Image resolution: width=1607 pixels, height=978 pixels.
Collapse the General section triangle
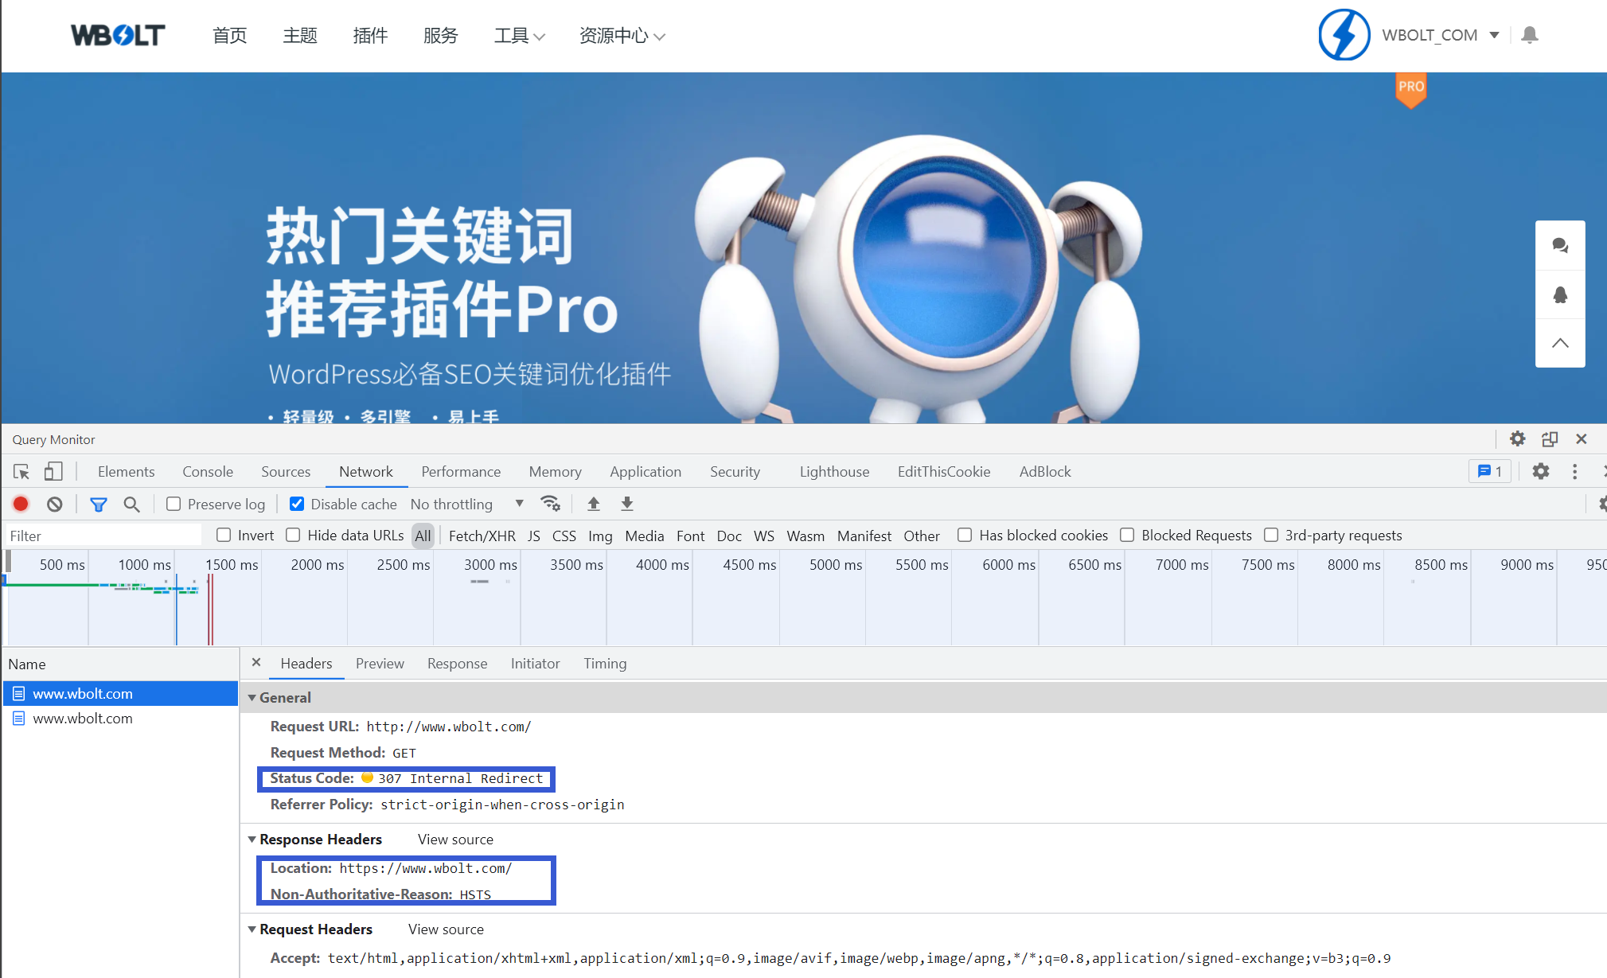click(252, 698)
